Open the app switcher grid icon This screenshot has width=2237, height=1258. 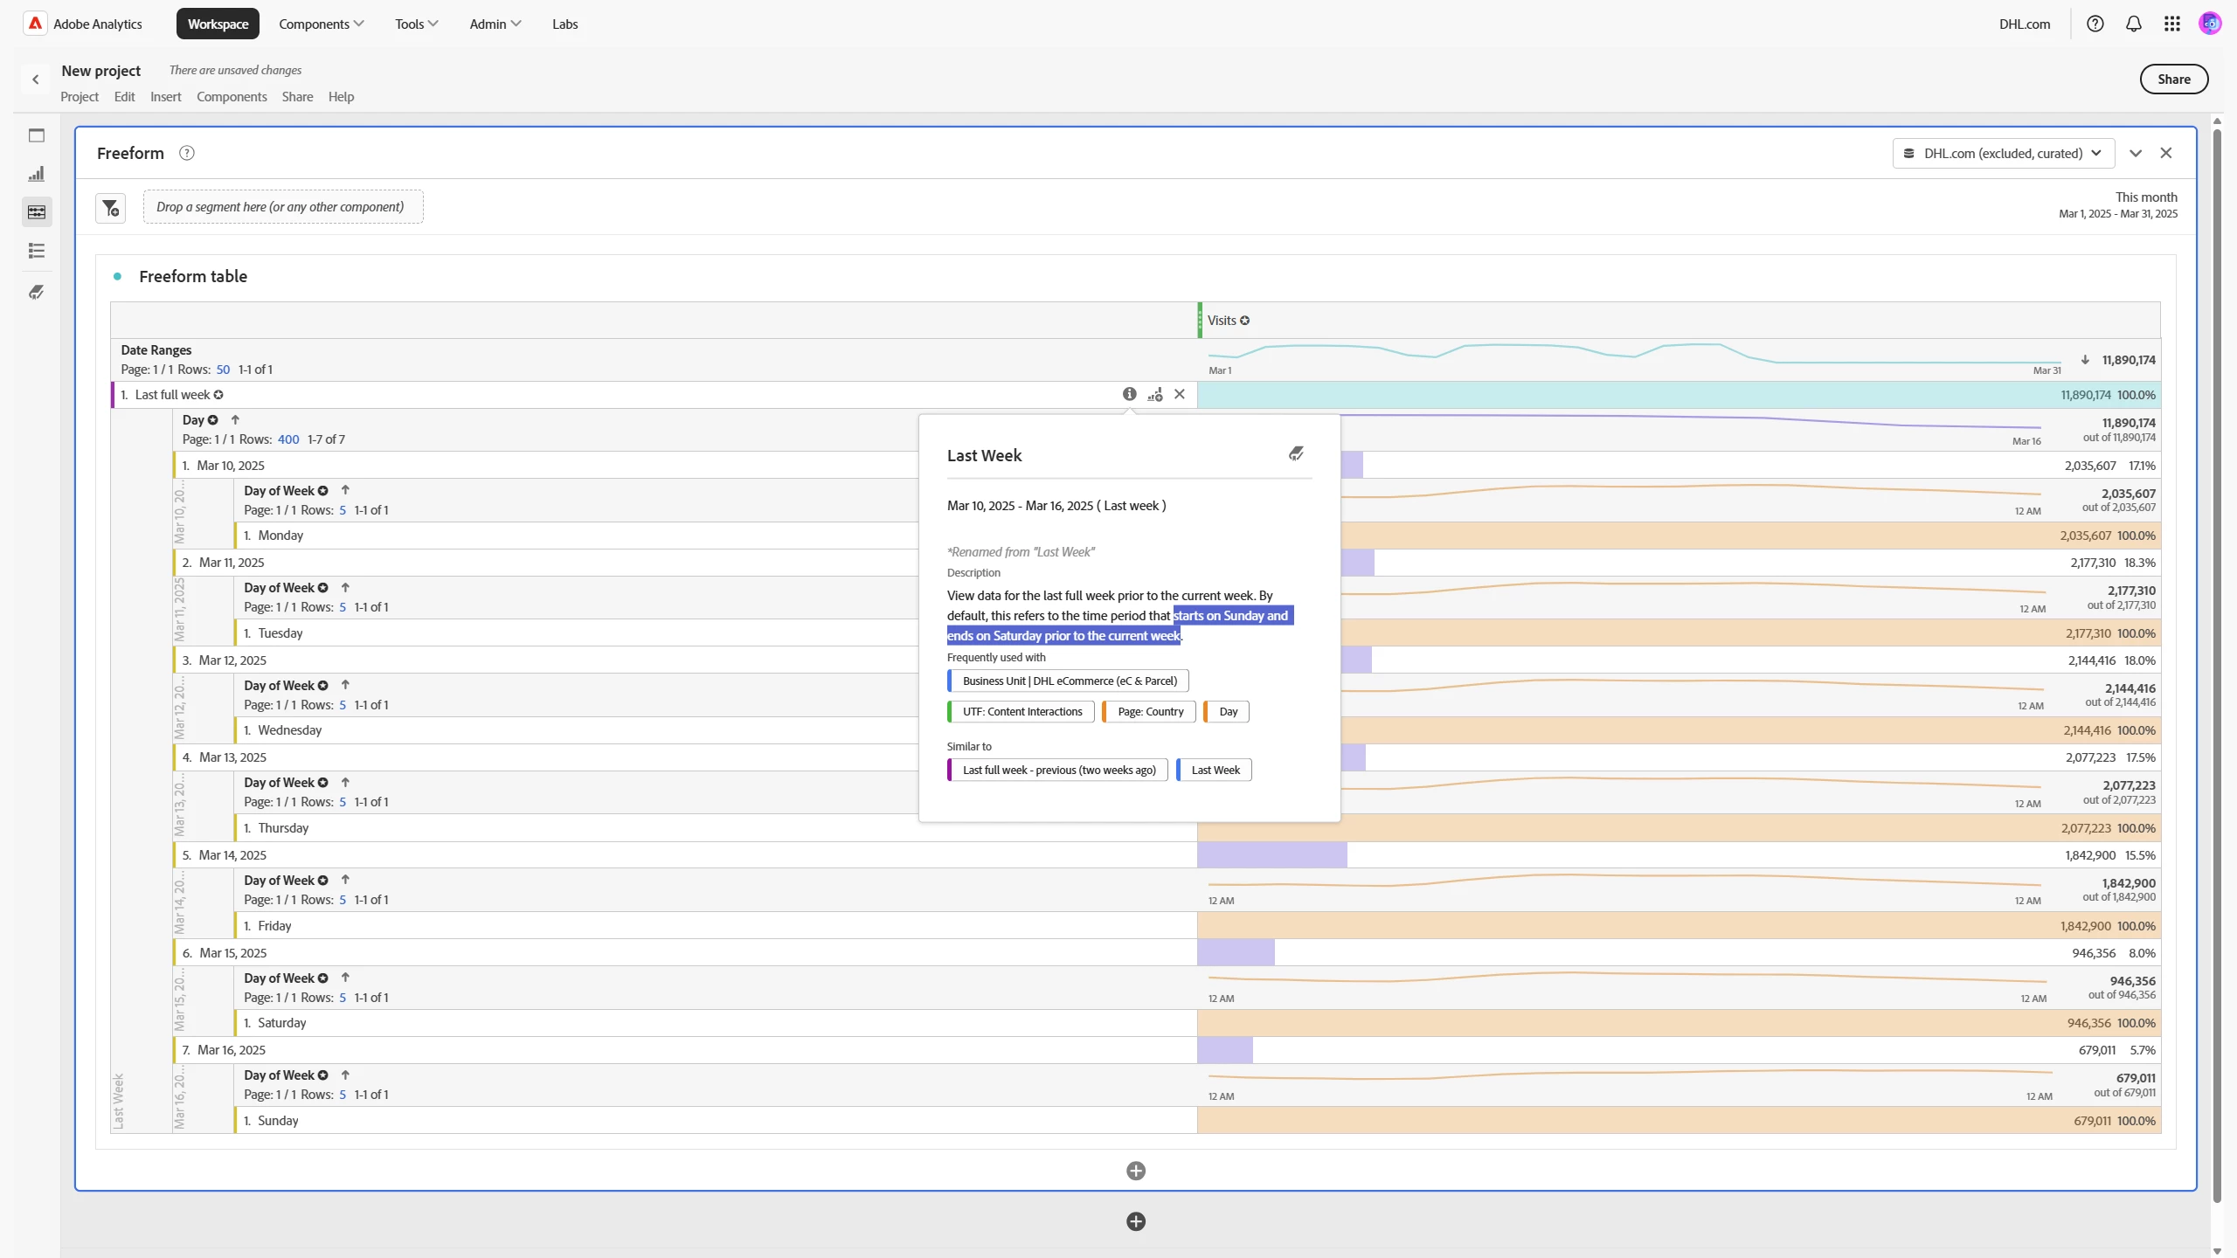pos(2171,24)
